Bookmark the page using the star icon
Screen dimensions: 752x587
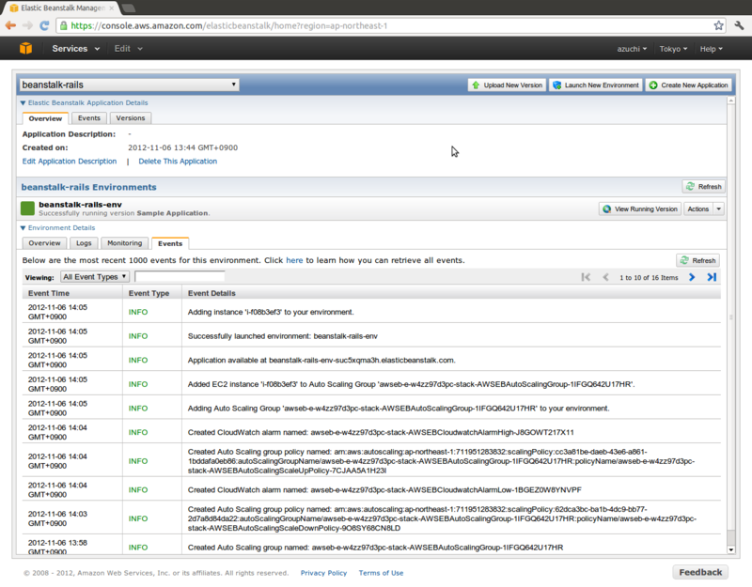point(718,25)
